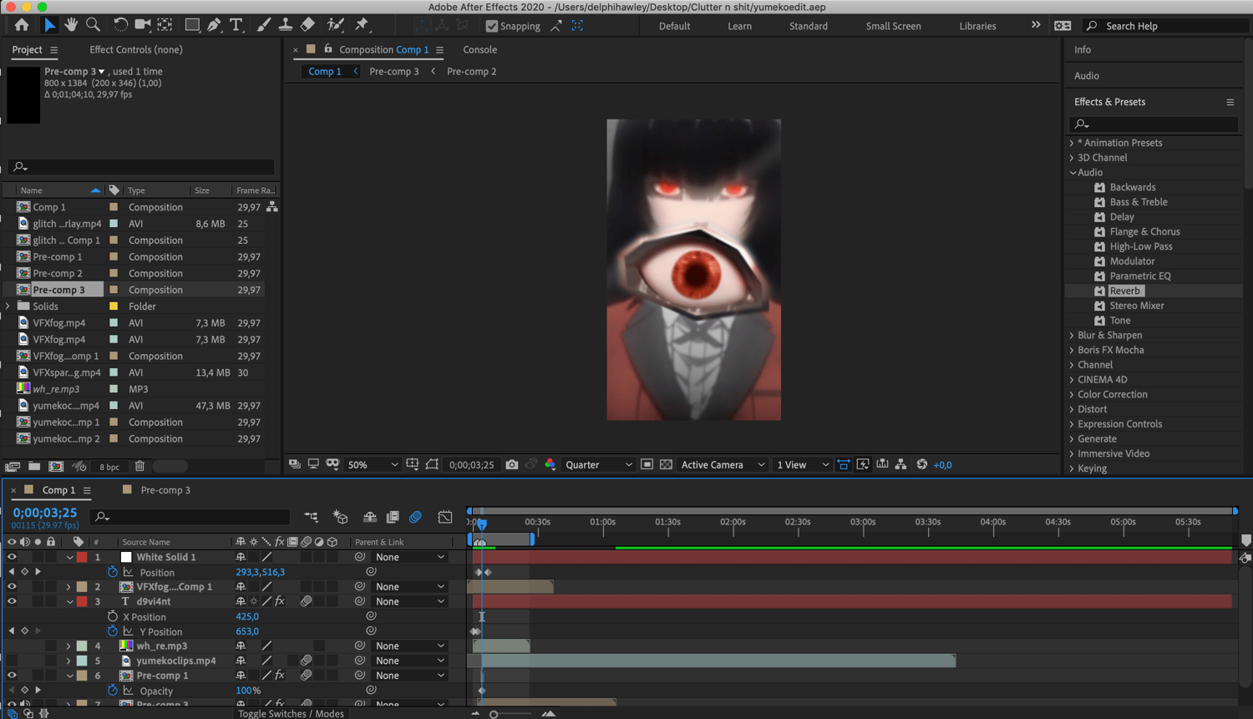Select the Puppet Pin tool
The width and height of the screenshot is (1253, 719).
(362, 25)
